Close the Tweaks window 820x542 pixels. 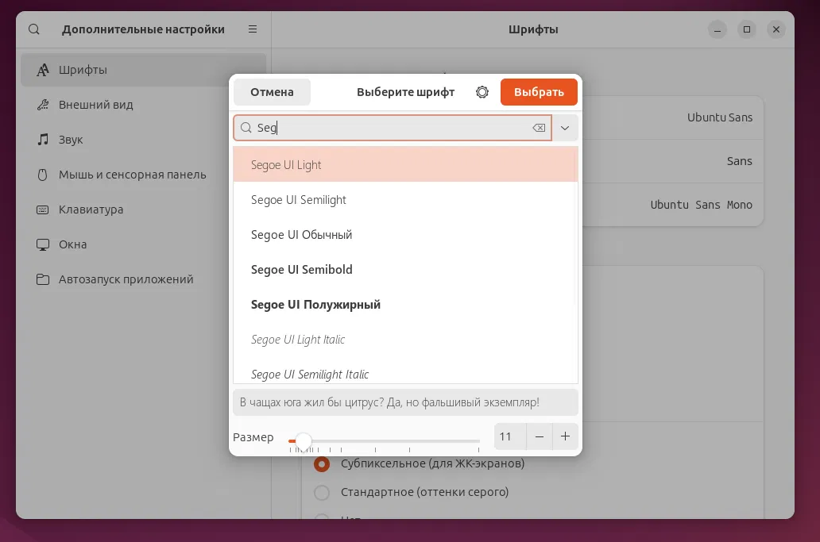tap(776, 30)
